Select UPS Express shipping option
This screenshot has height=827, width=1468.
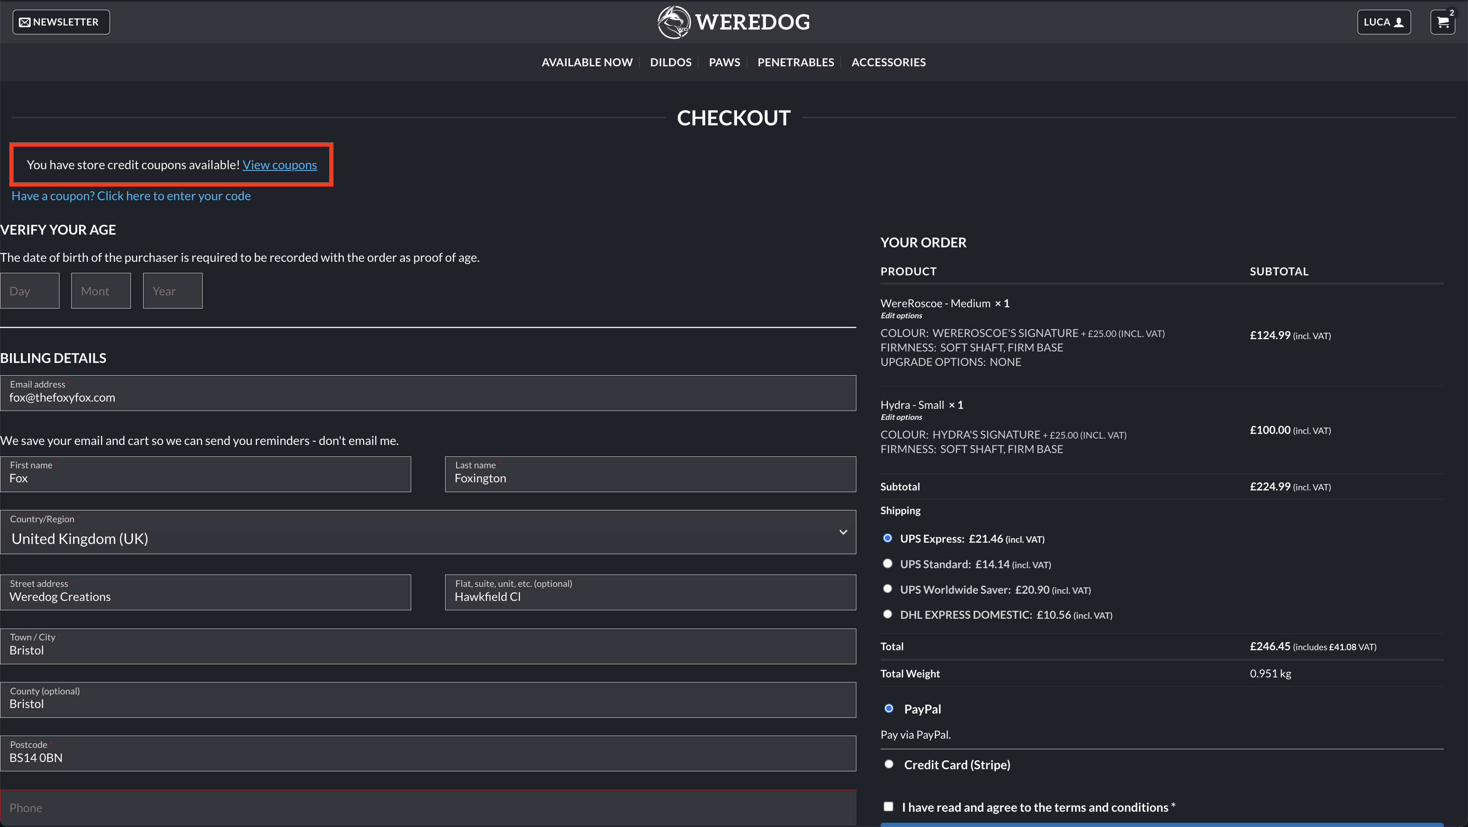(x=887, y=538)
